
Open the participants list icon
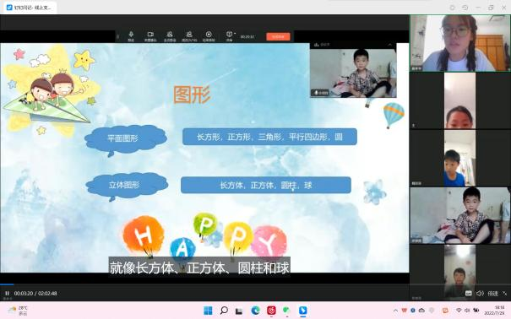pos(189,35)
